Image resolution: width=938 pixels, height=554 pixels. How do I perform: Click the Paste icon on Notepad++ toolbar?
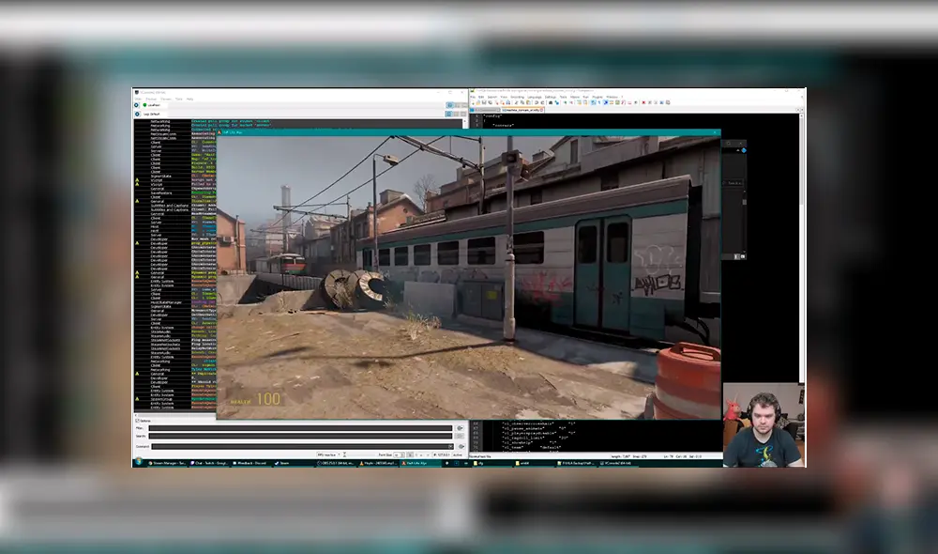click(x=528, y=102)
